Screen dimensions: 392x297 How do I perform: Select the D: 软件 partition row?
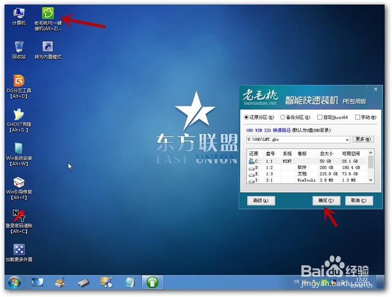pyautogui.click(x=307, y=168)
